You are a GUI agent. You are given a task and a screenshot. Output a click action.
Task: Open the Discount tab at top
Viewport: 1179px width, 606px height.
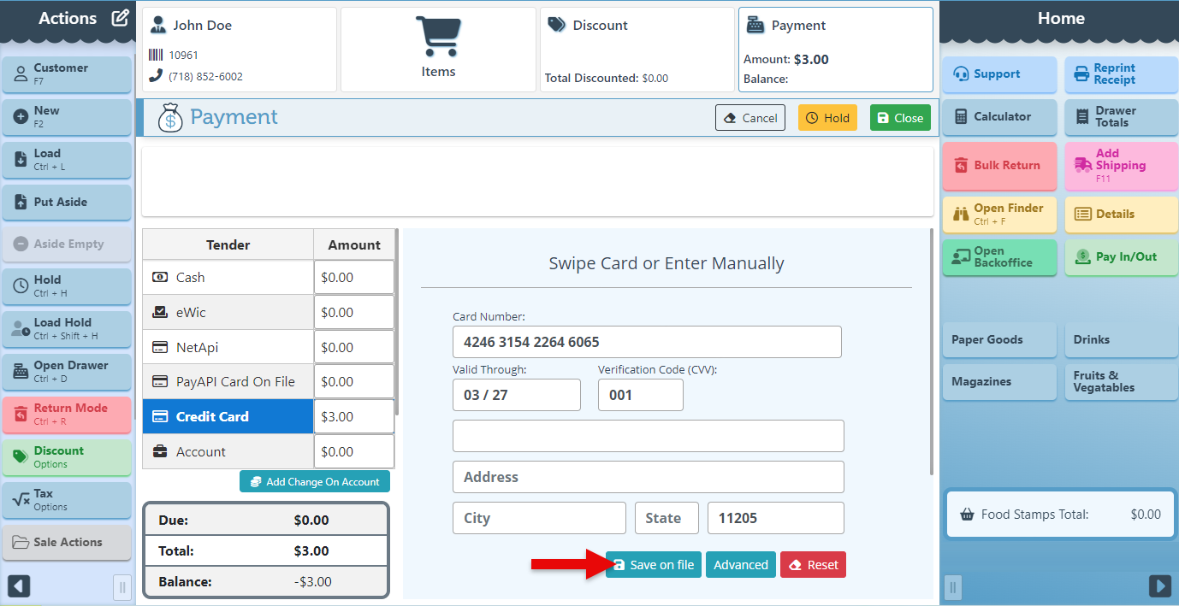637,50
